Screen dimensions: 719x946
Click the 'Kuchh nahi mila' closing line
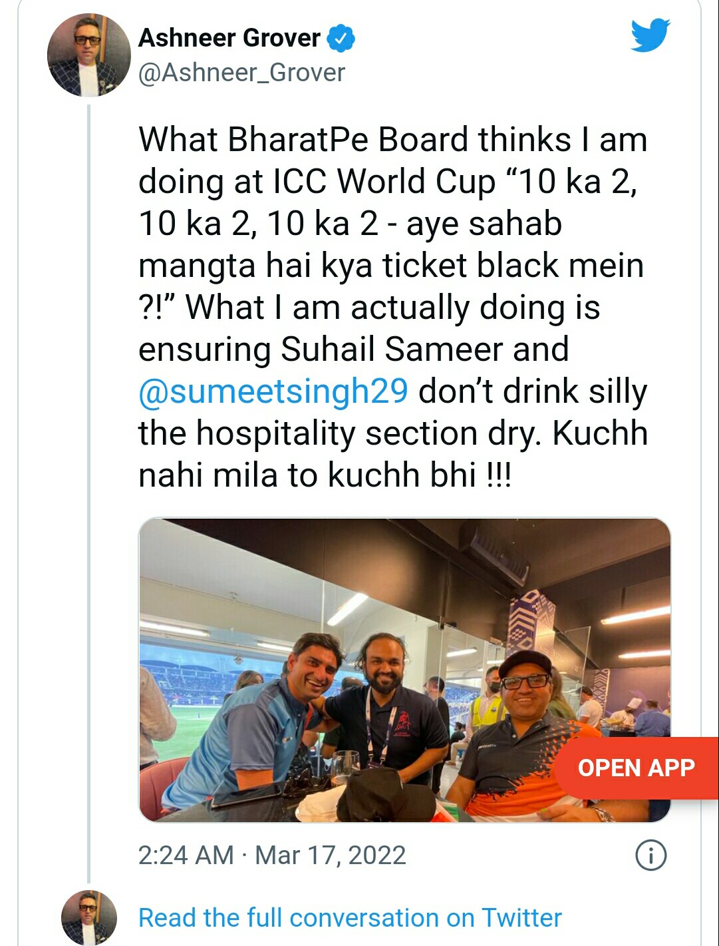[392, 455]
